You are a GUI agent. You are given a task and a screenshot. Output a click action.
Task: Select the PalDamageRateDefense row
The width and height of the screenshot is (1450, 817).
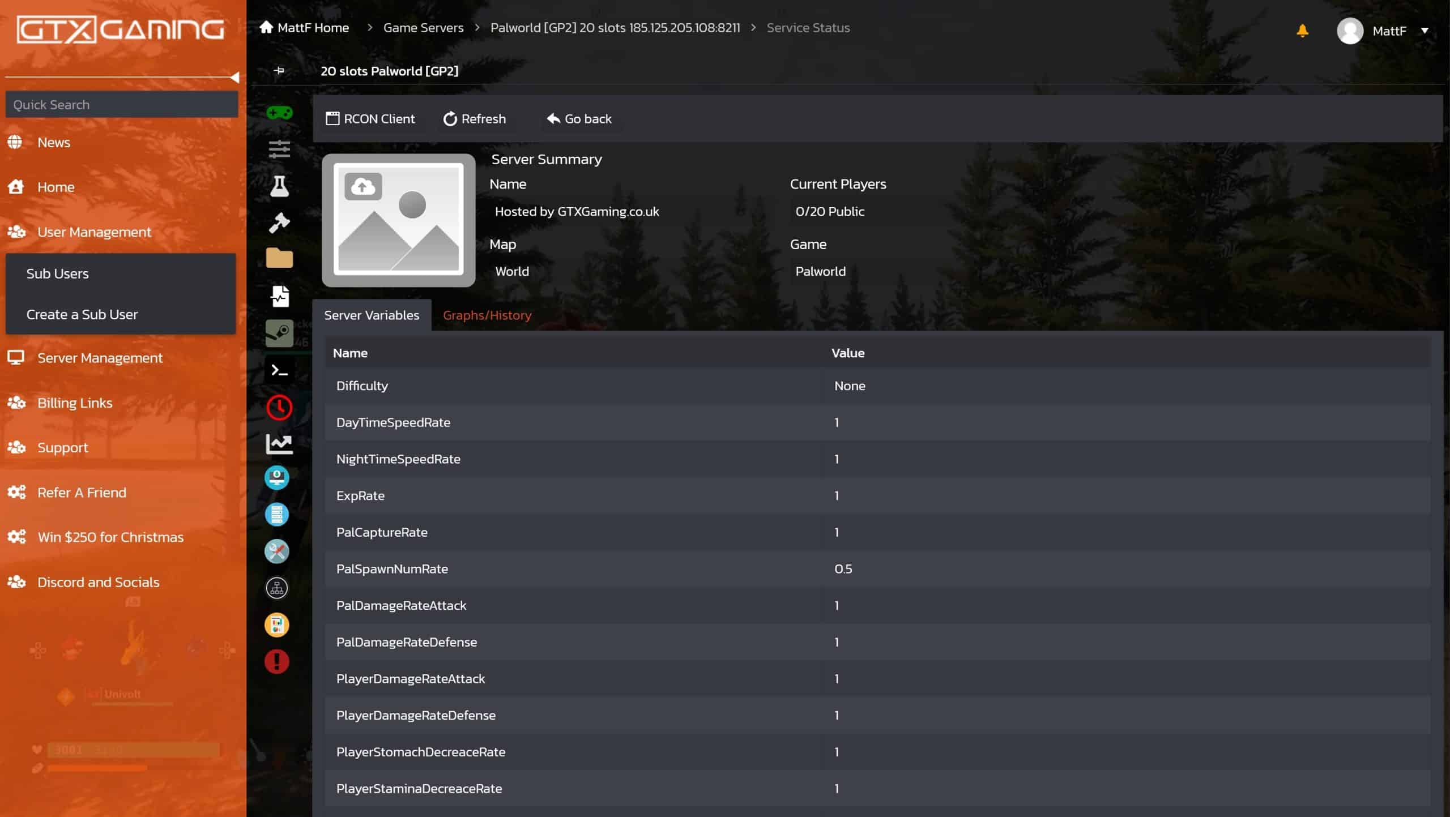pyautogui.click(x=877, y=642)
